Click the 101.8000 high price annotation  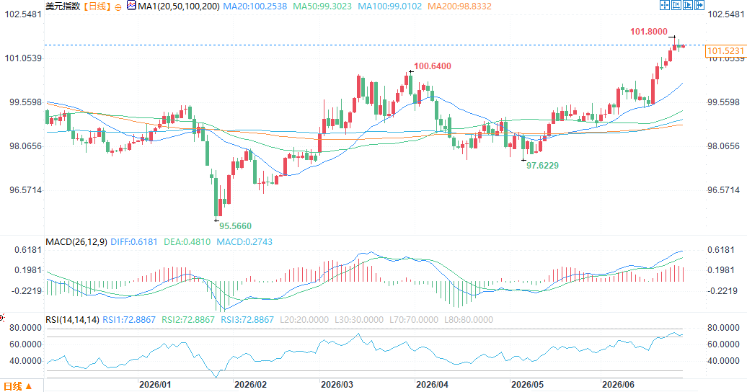pos(648,32)
